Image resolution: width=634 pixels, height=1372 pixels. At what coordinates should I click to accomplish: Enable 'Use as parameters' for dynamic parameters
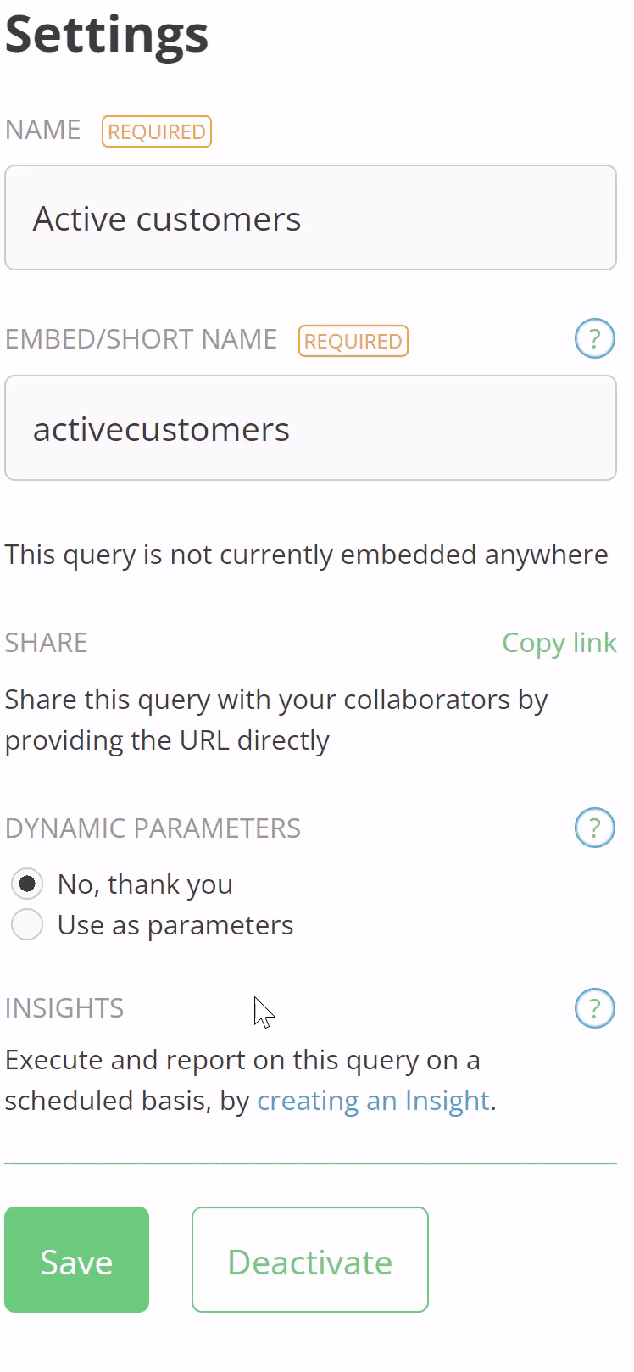[26, 924]
